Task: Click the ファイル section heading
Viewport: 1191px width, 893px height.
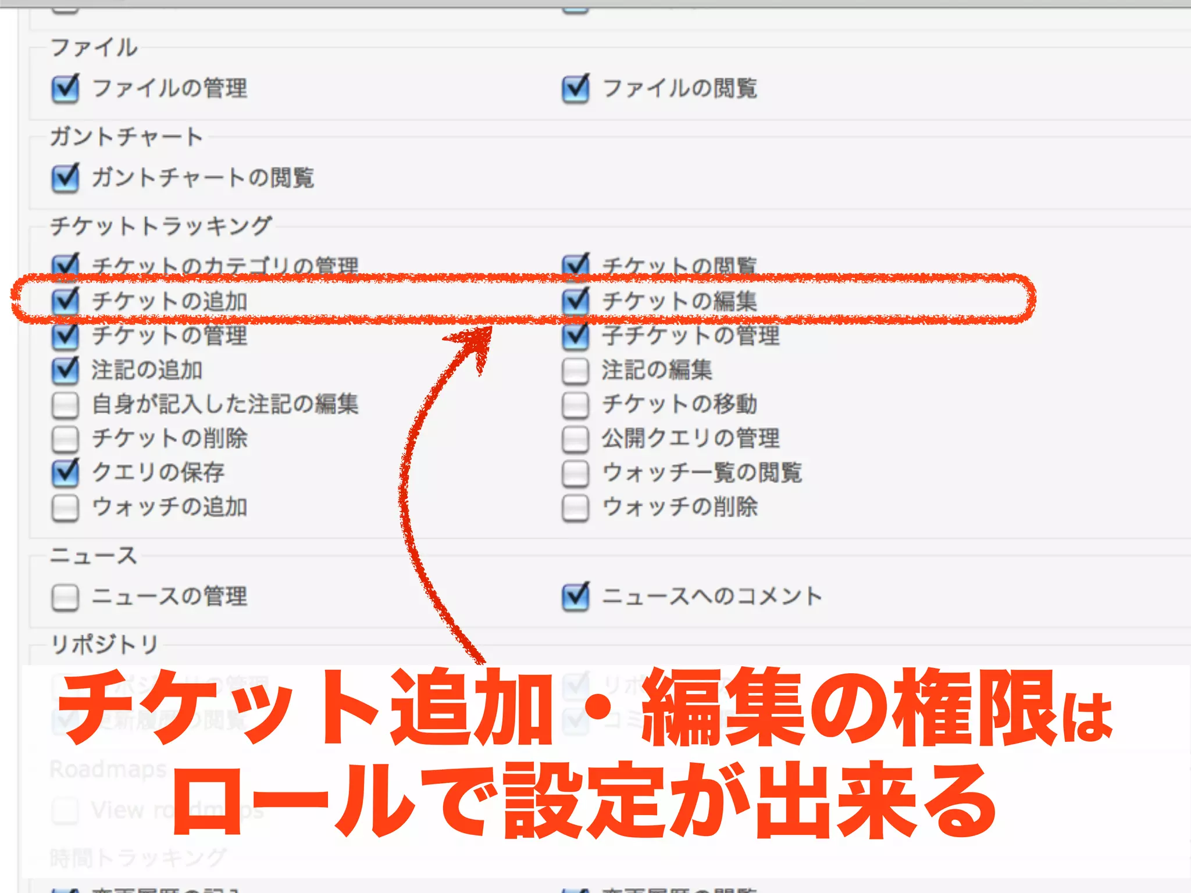Action: 94,48
